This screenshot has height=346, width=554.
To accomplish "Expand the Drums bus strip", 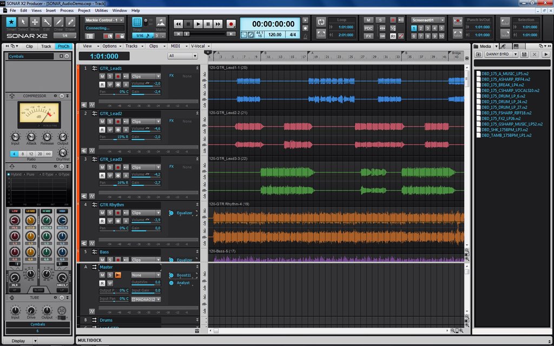I will [x=197, y=320].
